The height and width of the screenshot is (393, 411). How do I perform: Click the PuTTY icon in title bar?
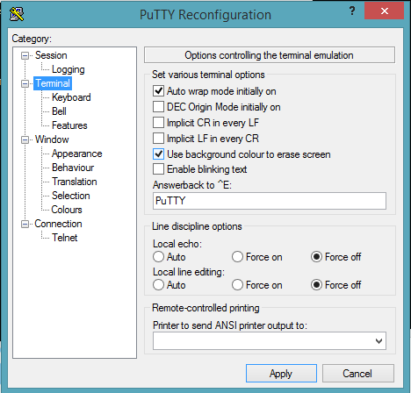pyautogui.click(x=17, y=14)
